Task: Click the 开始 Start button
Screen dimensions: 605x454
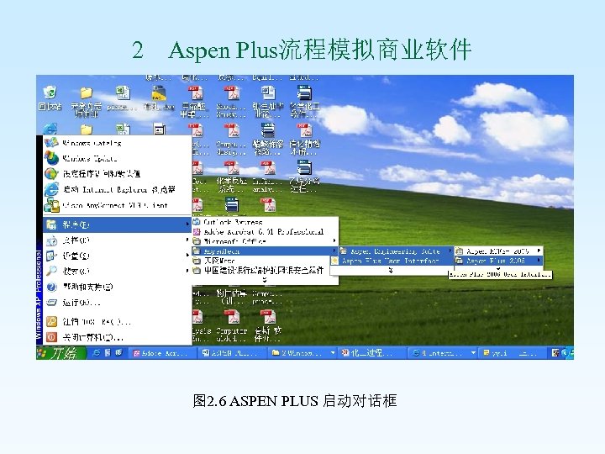Action: click(61, 353)
